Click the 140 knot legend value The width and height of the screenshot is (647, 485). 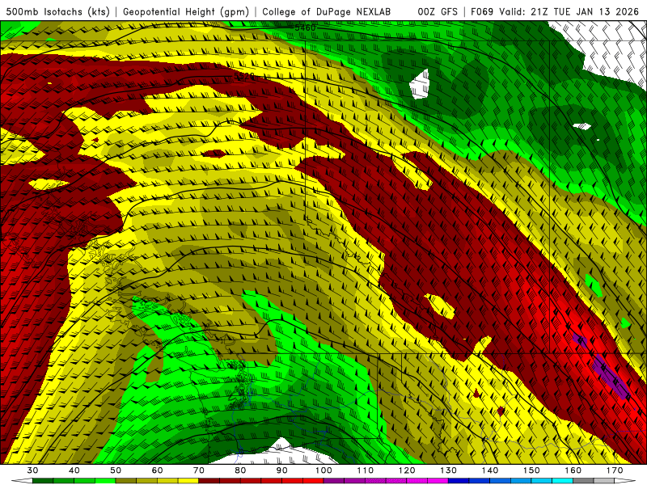click(490, 470)
